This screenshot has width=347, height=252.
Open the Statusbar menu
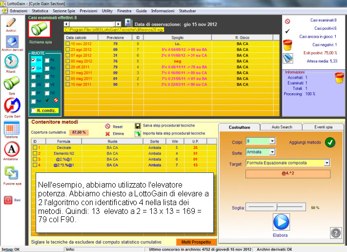(x=187, y=11)
